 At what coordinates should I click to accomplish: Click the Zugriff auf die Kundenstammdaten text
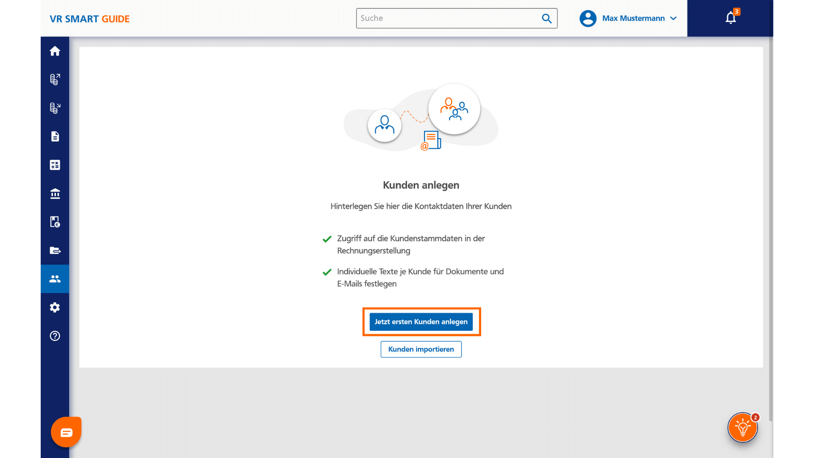411,244
